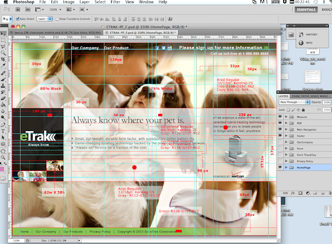Open the Layer menu
332x244 pixels.
click(x=85, y=2)
